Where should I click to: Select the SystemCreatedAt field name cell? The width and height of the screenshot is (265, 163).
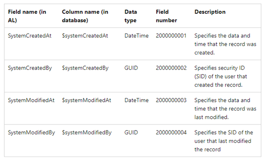(30, 36)
